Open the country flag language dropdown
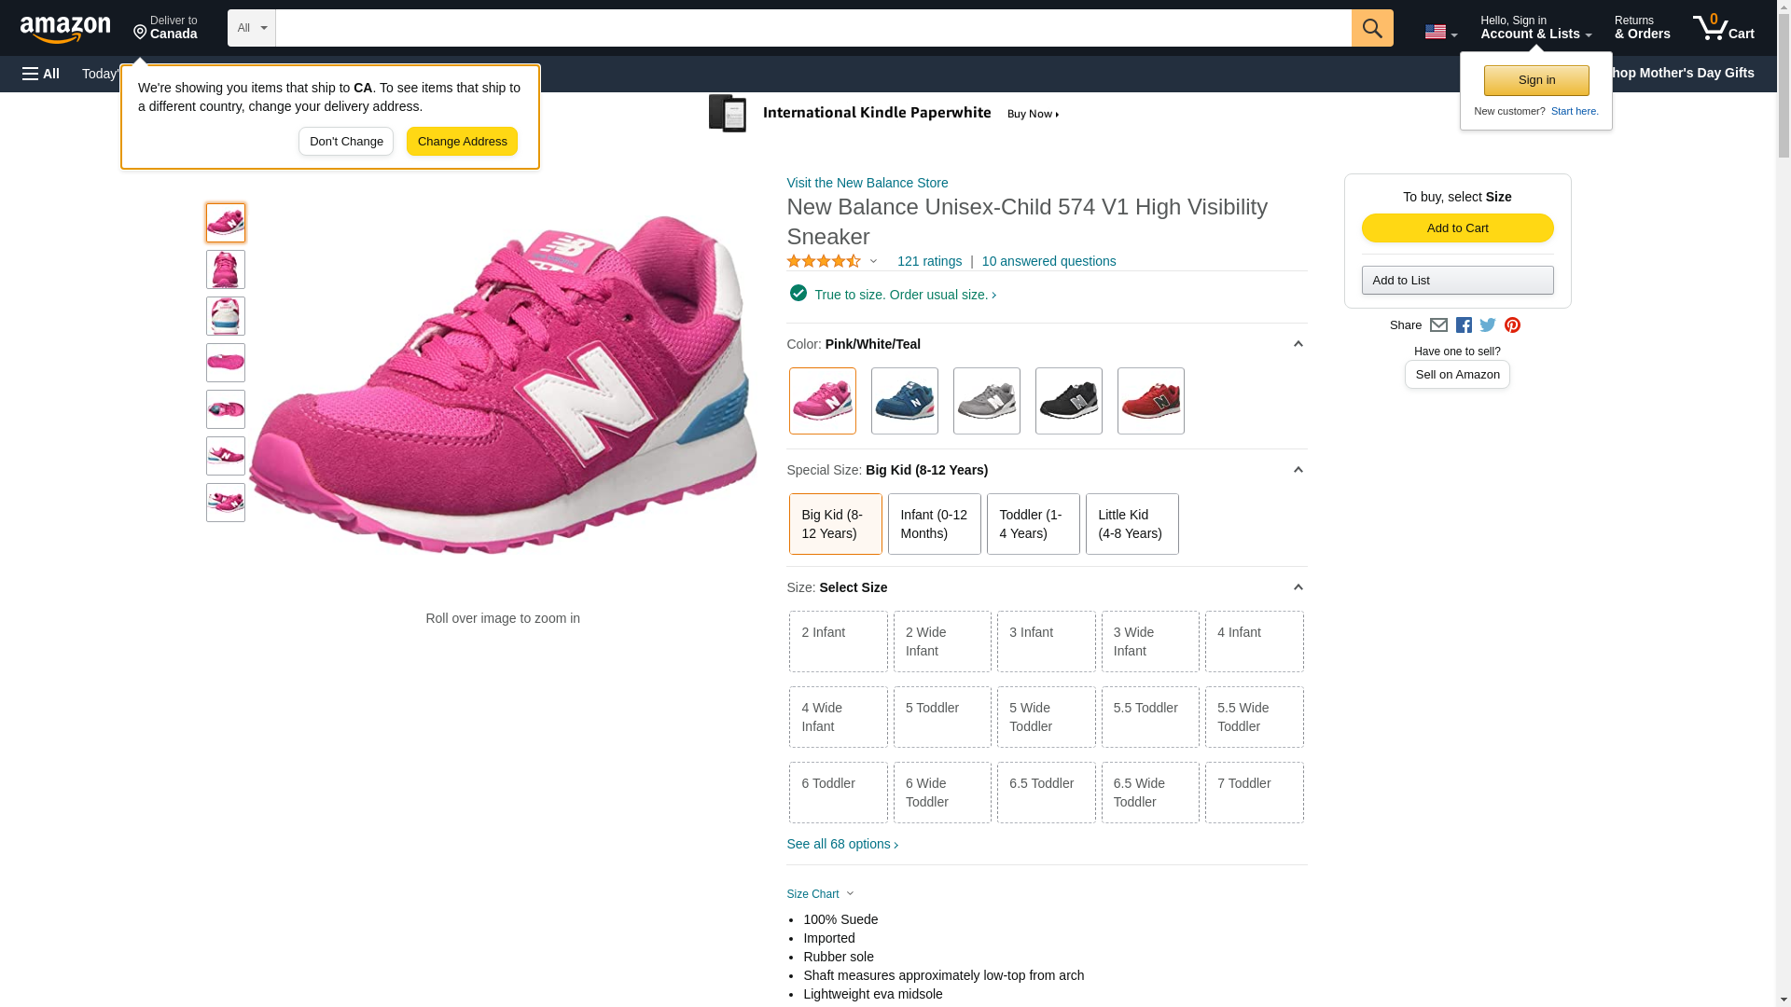This screenshot has width=1791, height=1007. [1440, 33]
